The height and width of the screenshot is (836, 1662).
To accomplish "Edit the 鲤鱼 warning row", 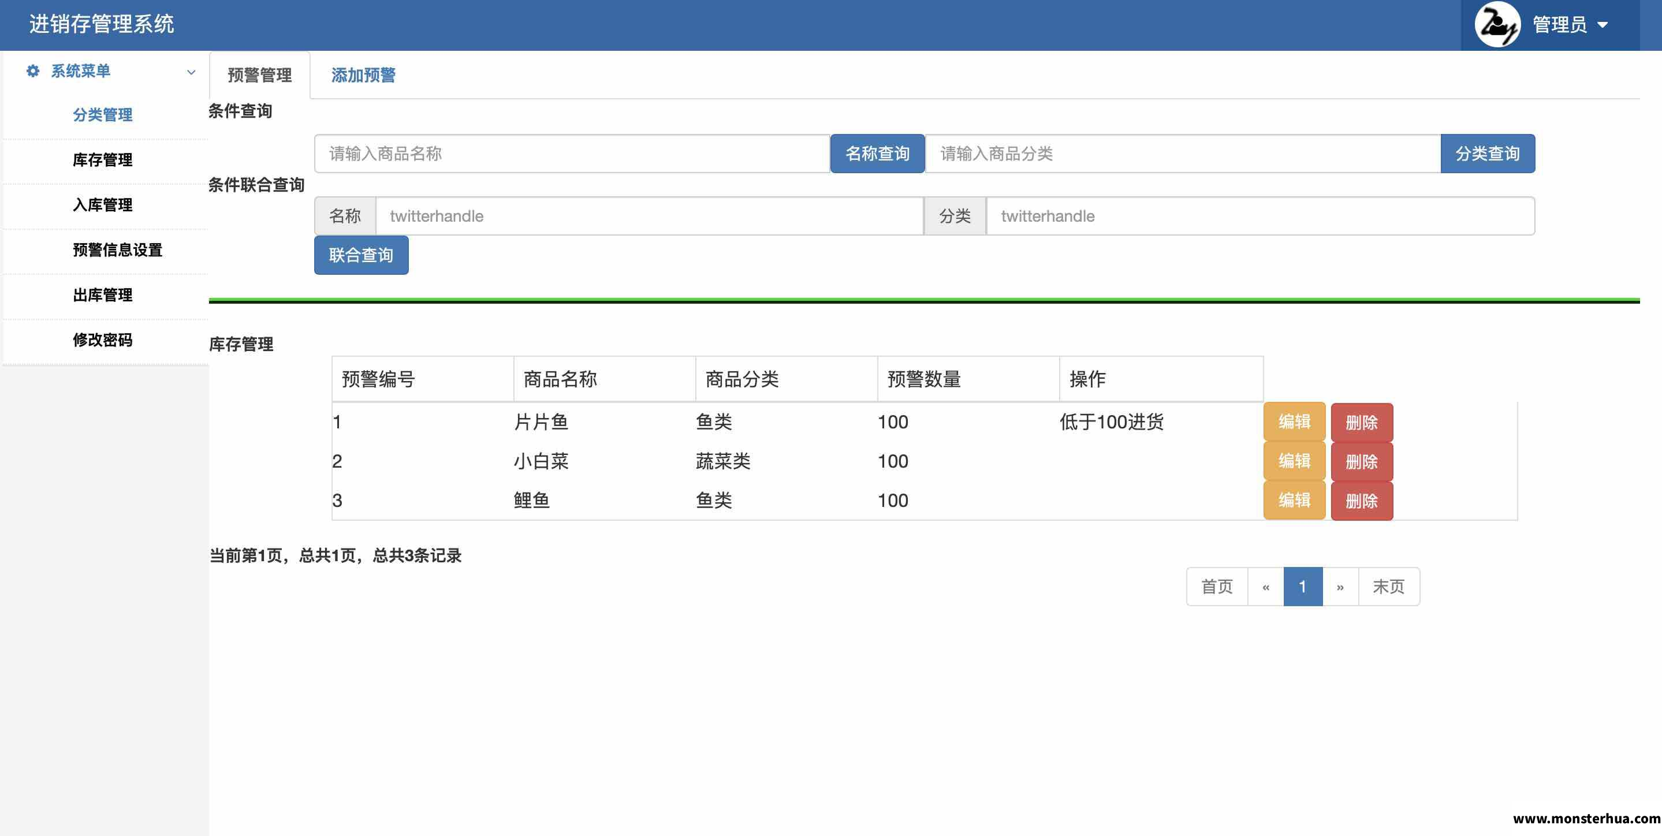I will (x=1294, y=501).
